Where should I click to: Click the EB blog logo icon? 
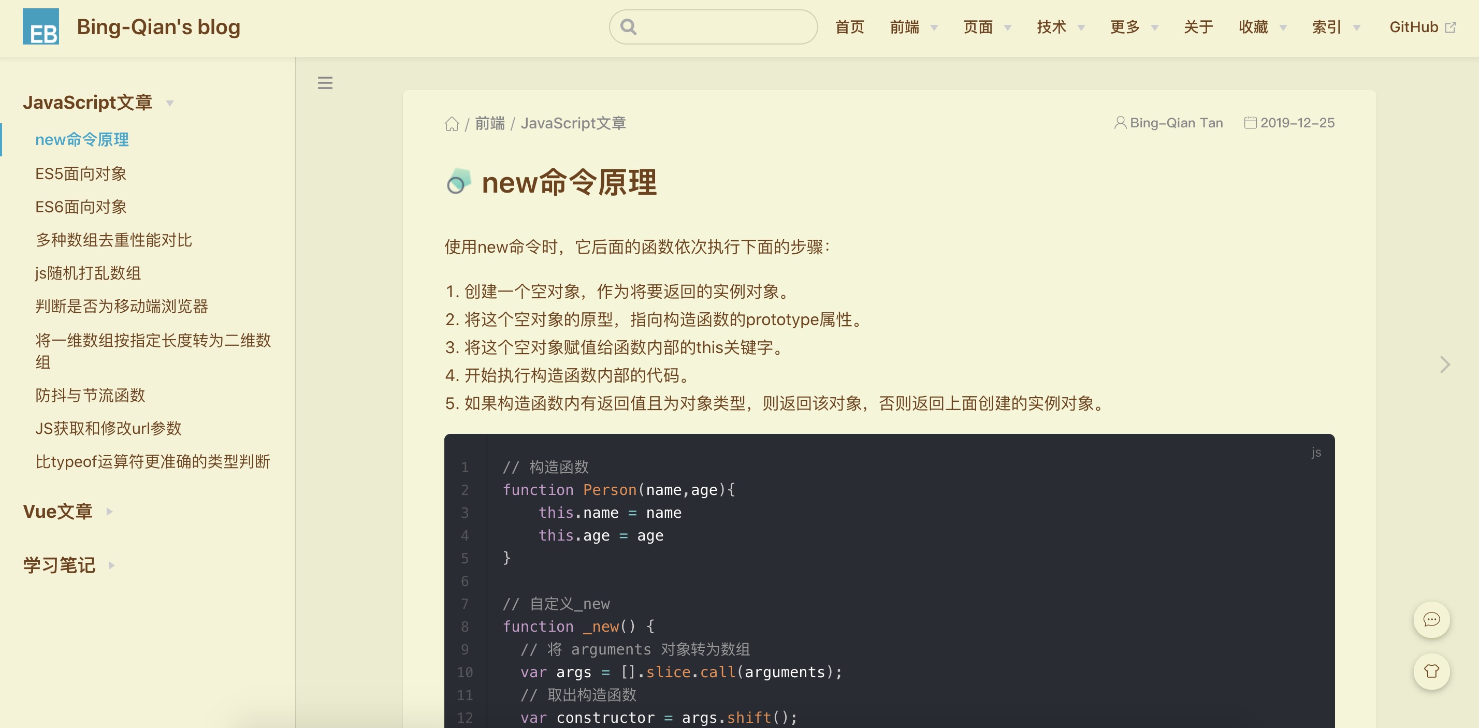pyautogui.click(x=41, y=26)
